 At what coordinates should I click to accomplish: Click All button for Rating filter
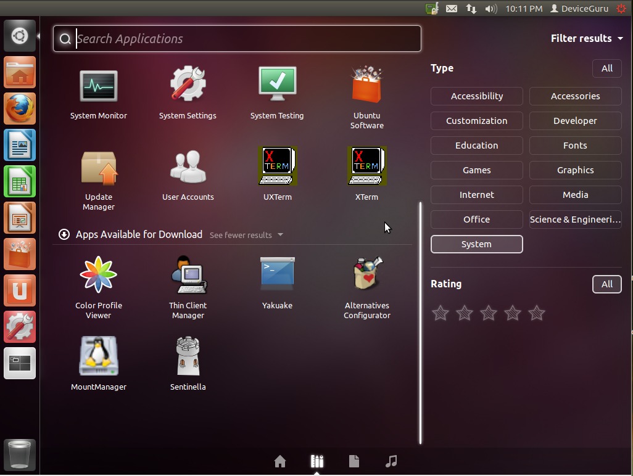point(606,284)
